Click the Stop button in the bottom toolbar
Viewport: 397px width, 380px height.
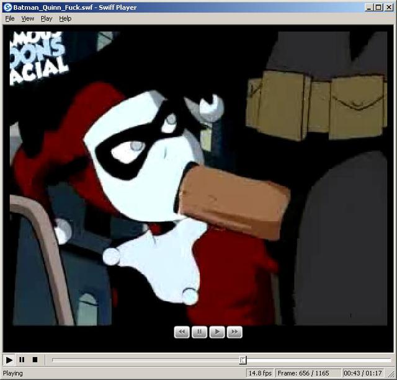pyautogui.click(x=35, y=360)
